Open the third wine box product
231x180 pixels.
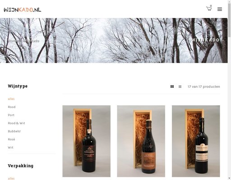click(196, 141)
